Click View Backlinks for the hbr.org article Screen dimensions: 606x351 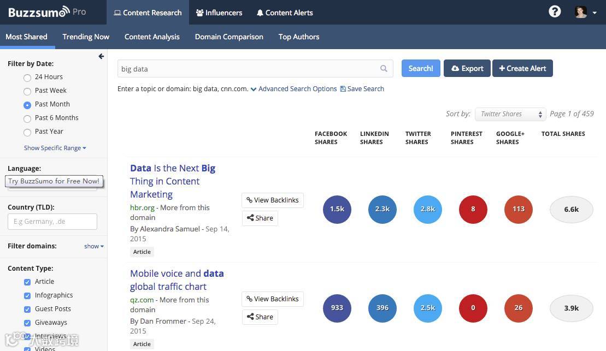point(272,200)
